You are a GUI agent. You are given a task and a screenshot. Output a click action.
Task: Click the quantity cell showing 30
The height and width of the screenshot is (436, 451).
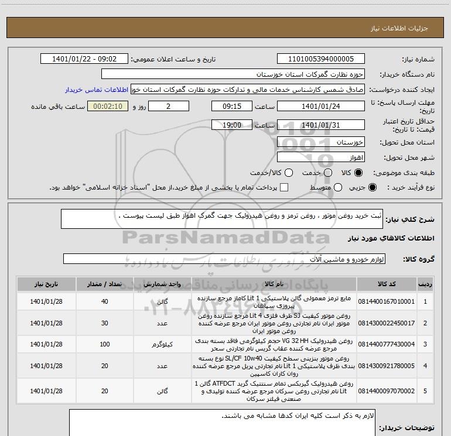click(104, 323)
